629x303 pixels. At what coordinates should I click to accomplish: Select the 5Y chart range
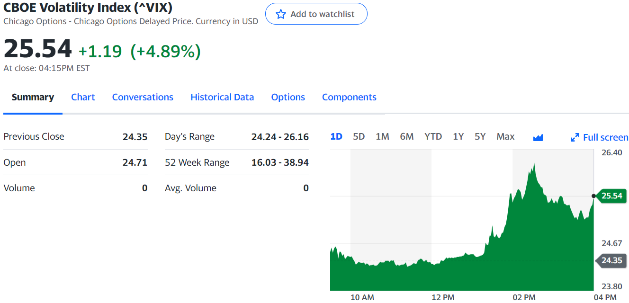480,137
